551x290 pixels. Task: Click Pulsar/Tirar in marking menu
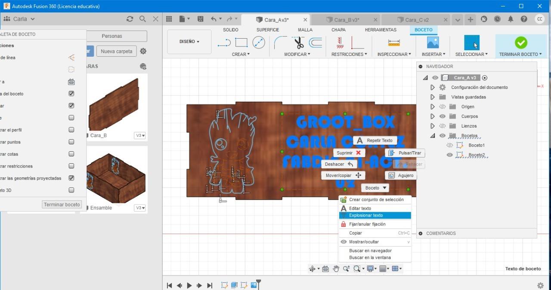click(x=405, y=153)
